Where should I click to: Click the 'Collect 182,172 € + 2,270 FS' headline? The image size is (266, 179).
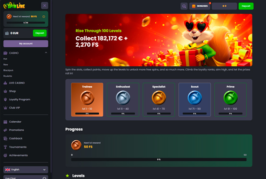[x=102, y=42]
